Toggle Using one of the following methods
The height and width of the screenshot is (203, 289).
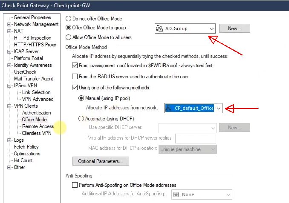click(75, 87)
